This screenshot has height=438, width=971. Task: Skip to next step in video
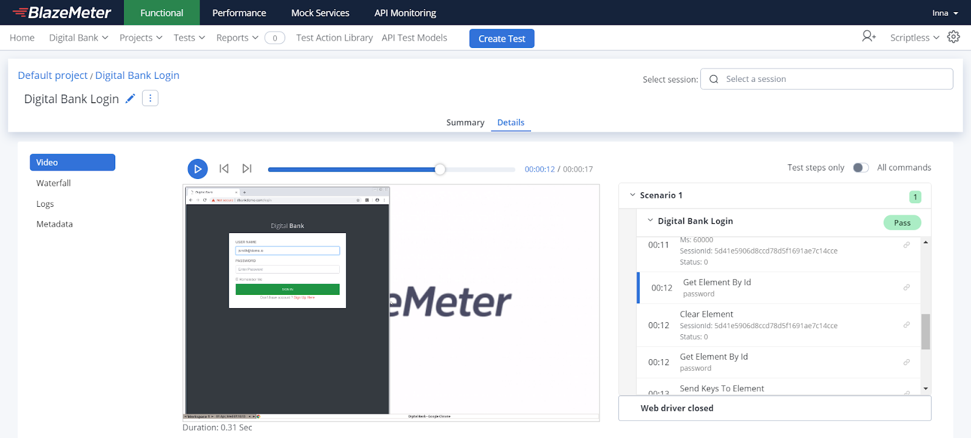point(247,169)
